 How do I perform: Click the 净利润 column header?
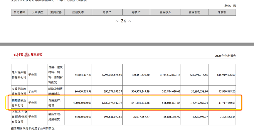pyautogui.click(x=222, y=12)
